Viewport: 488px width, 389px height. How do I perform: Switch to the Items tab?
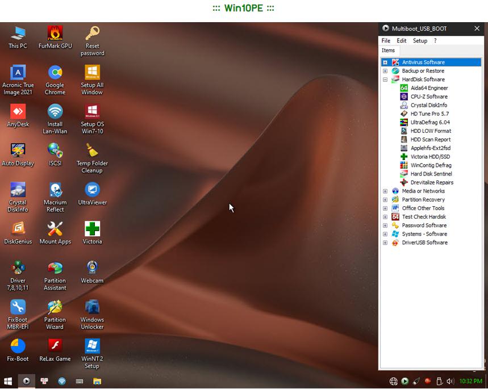(x=389, y=51)
